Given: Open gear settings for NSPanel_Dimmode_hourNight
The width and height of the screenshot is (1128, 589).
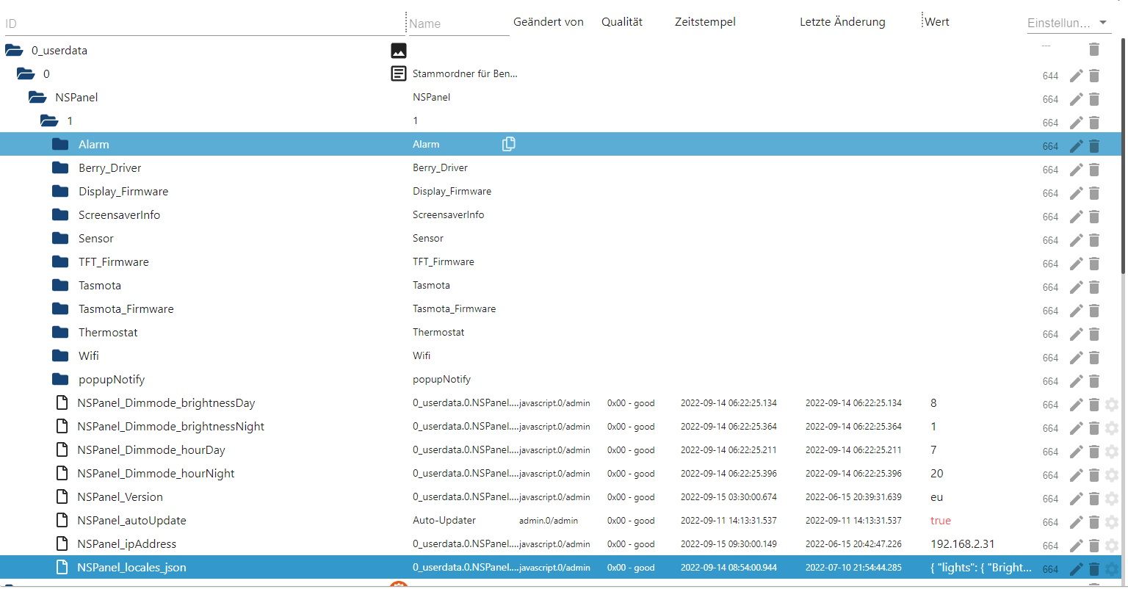Looking at the screenshot, I should [x=1112, y=475].
